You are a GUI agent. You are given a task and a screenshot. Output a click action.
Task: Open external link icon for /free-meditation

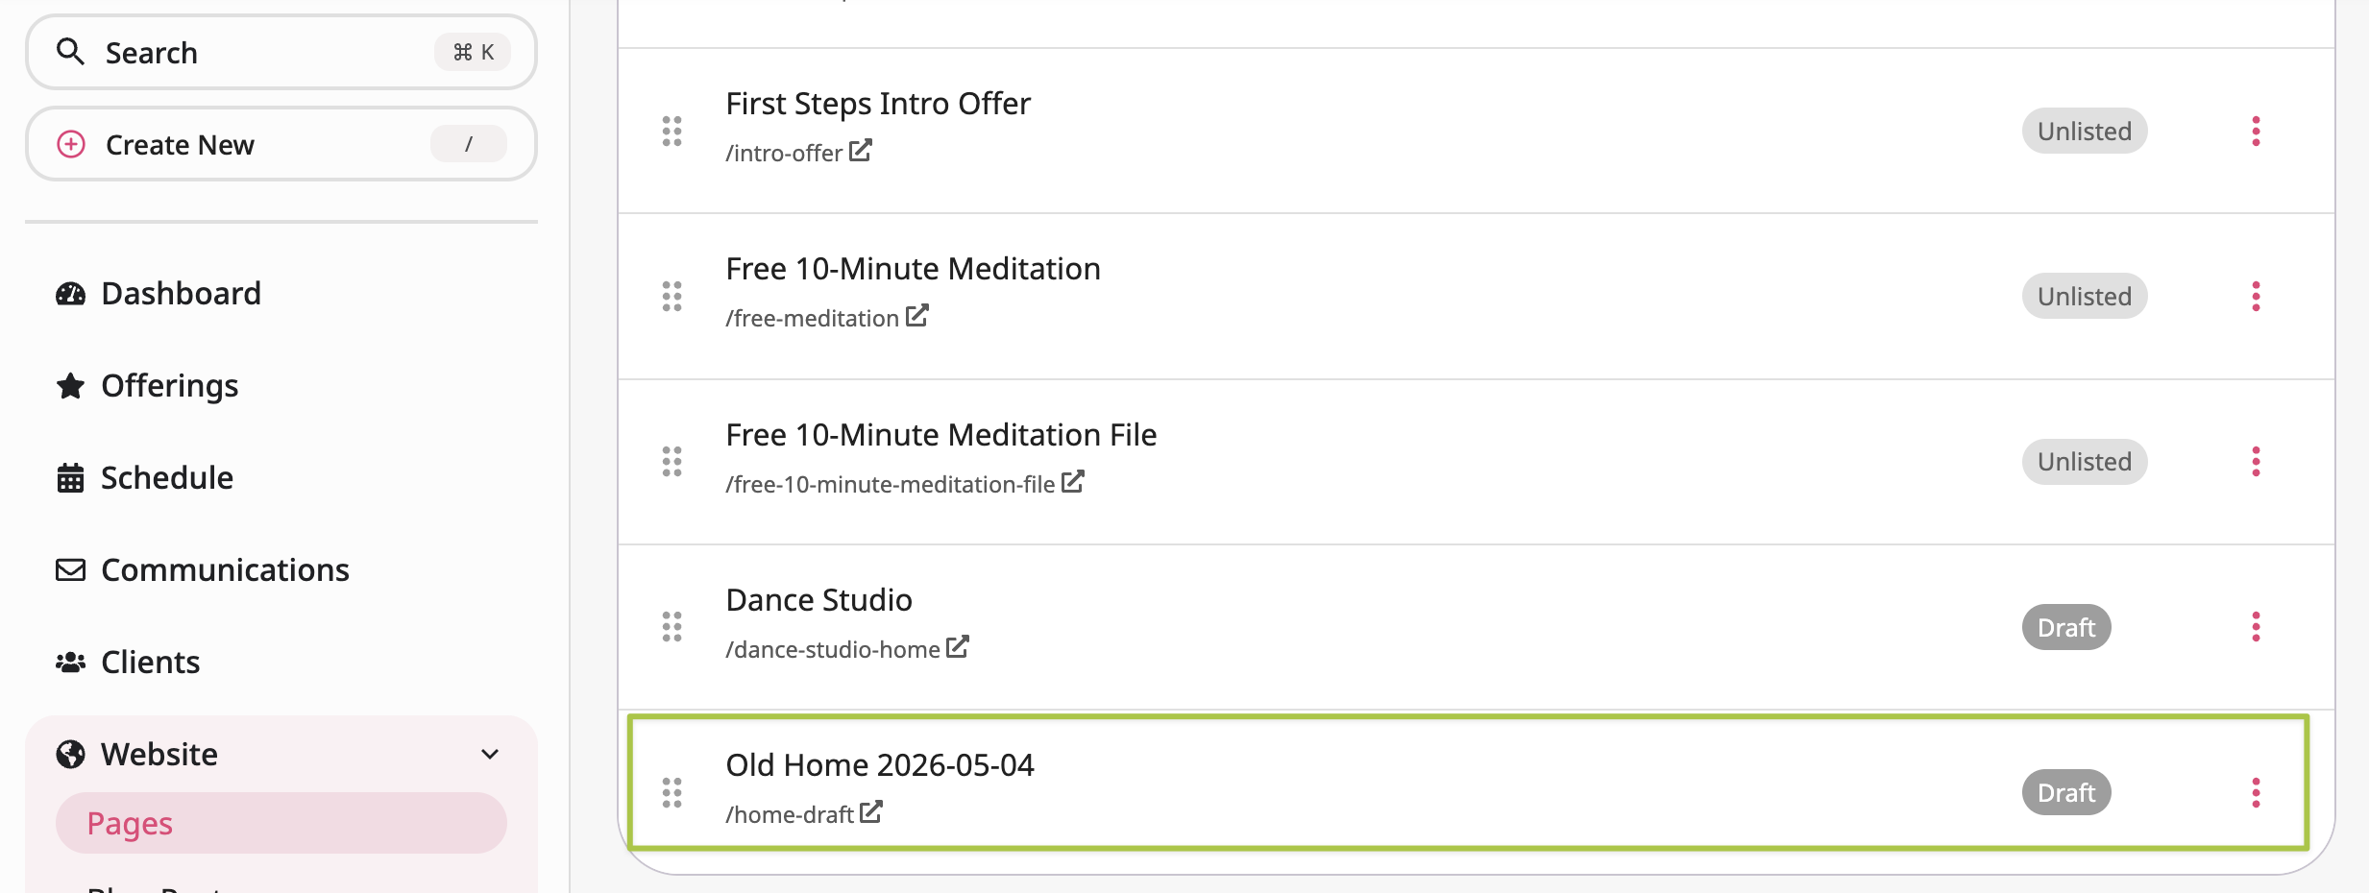click(917, 316)
